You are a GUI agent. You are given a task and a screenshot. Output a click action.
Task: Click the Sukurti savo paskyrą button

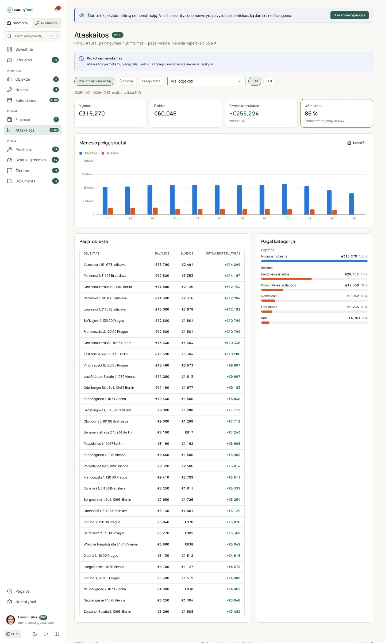click(349, 15)
